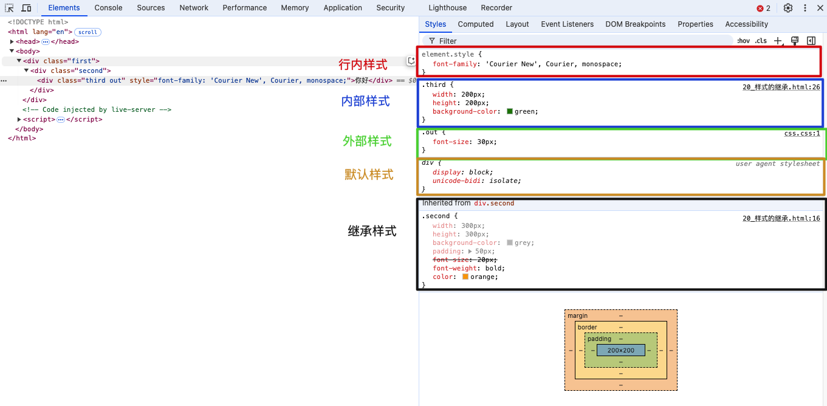827x406 pixels.
Task: Click the ellipsis badge inside the script tag
Action: point(61,119)
